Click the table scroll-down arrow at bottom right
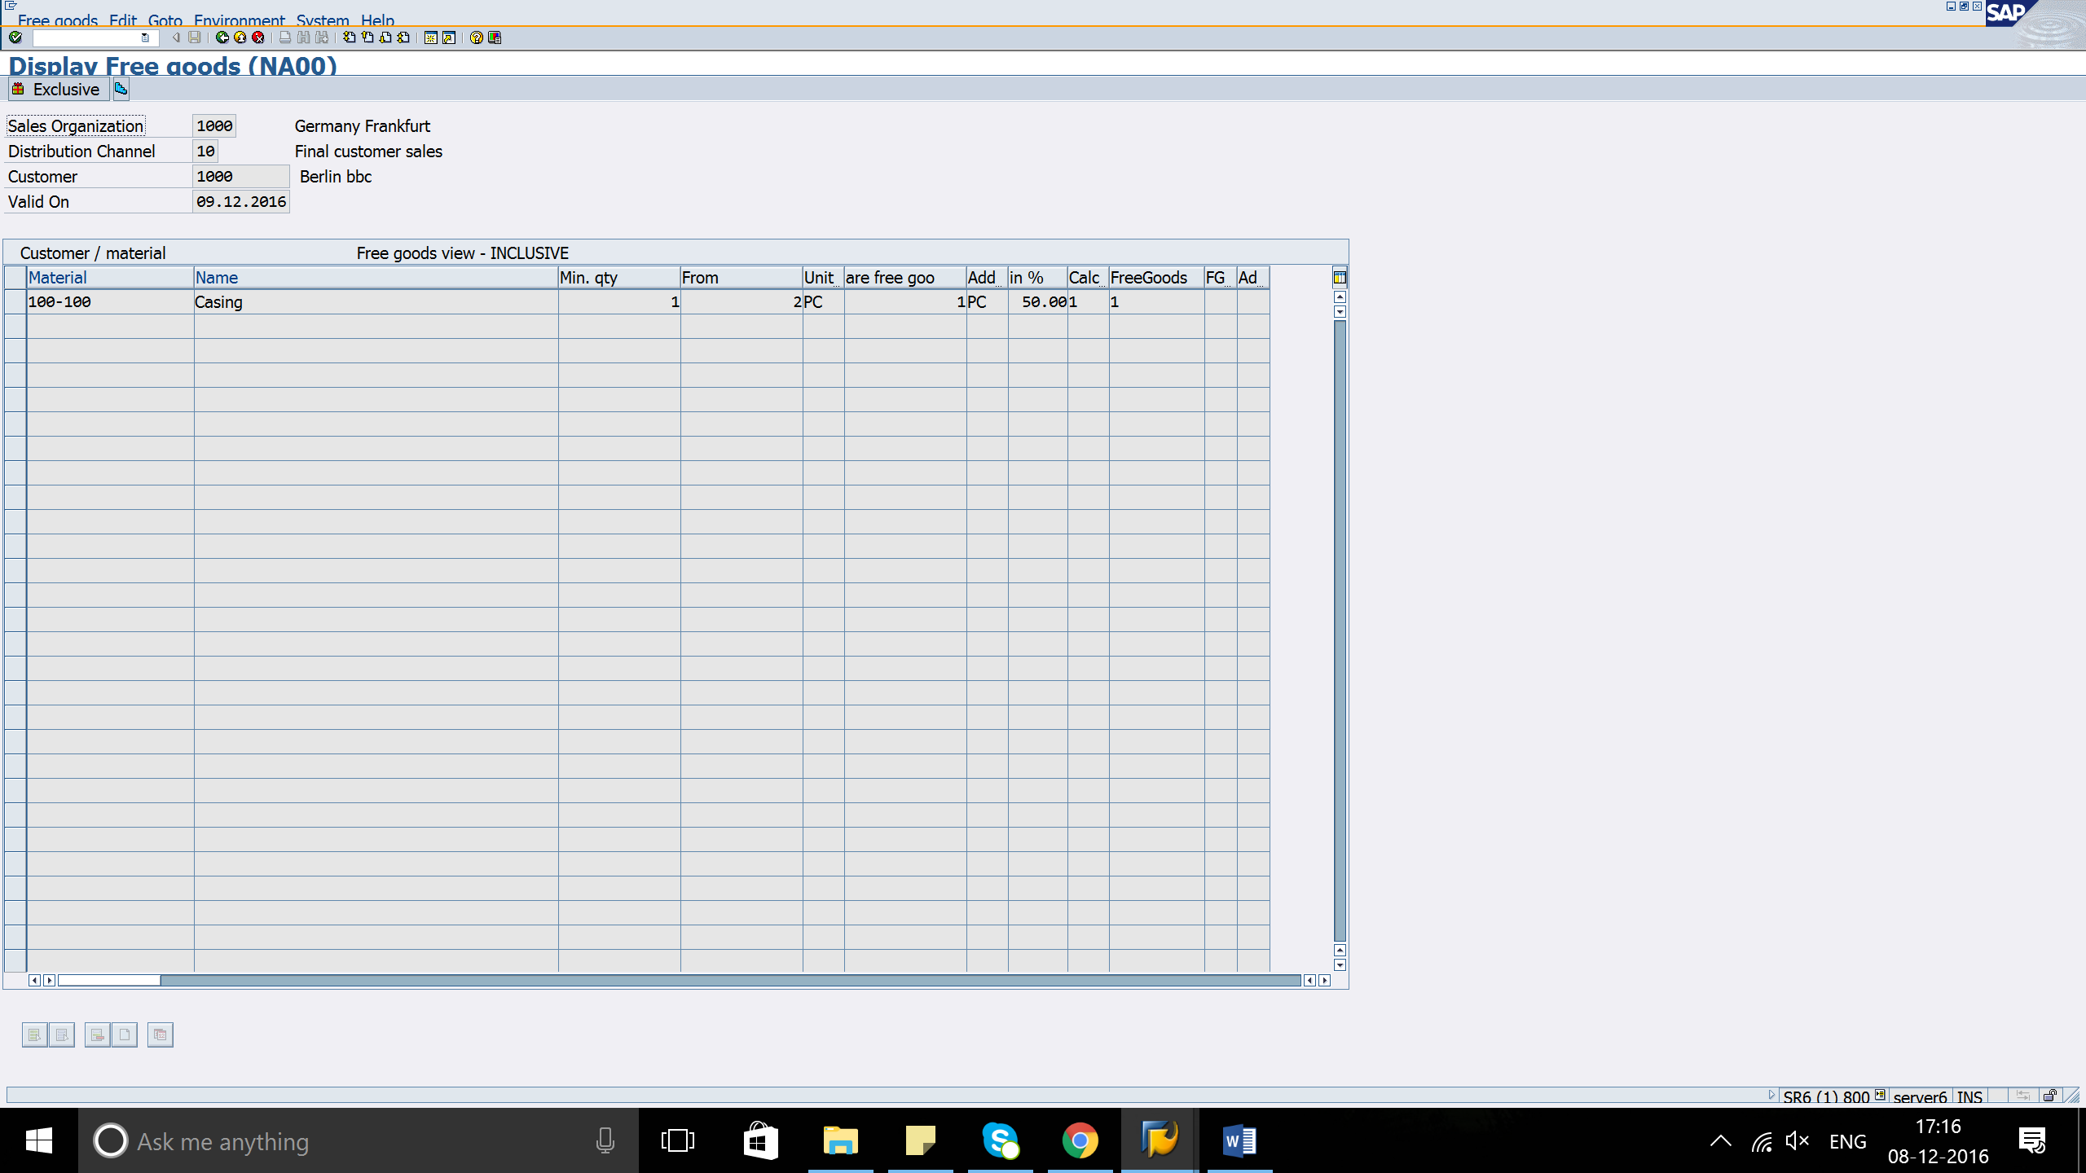The height and width of the screenshot is (1173, 2086). pos(1340,965)
